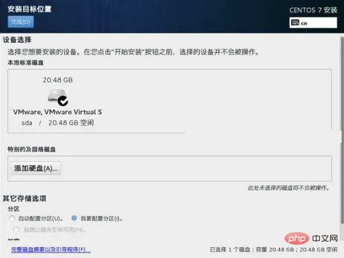This screenshot has height=258, width=344.
Task: Click the keyboard layout icon
Action: click(295, 23)
